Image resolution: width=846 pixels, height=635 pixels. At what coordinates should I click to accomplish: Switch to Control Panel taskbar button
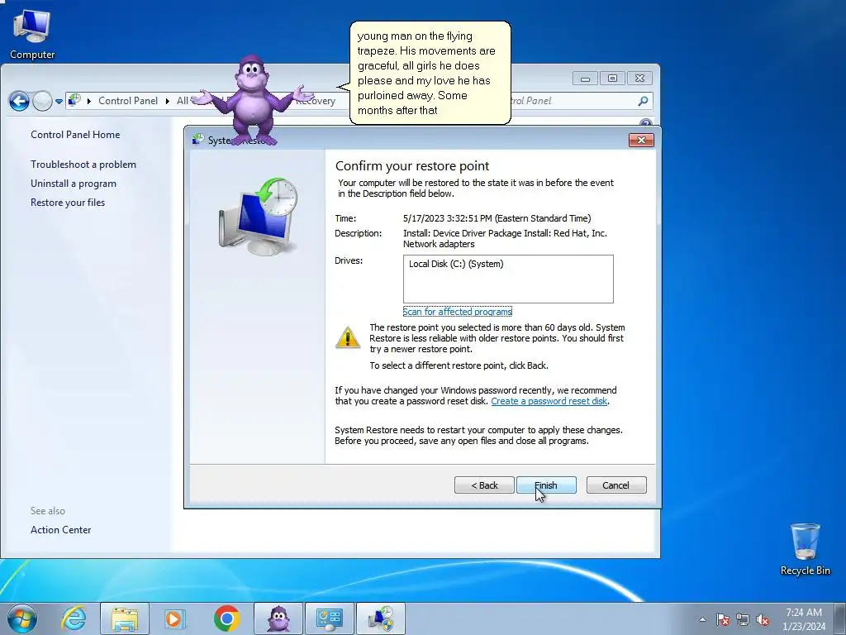tap(330, 618)
